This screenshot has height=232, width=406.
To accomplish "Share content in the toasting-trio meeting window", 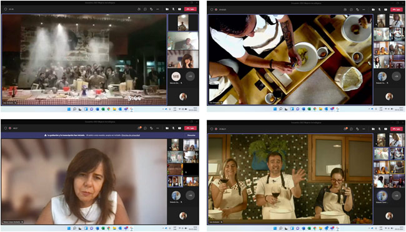I will tap(385, 128).
